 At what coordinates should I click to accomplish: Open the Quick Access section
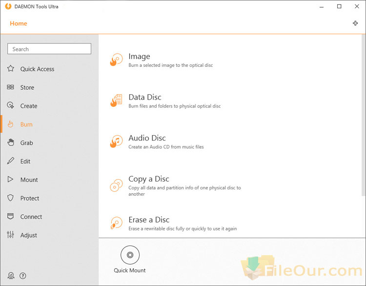(37, 69)
